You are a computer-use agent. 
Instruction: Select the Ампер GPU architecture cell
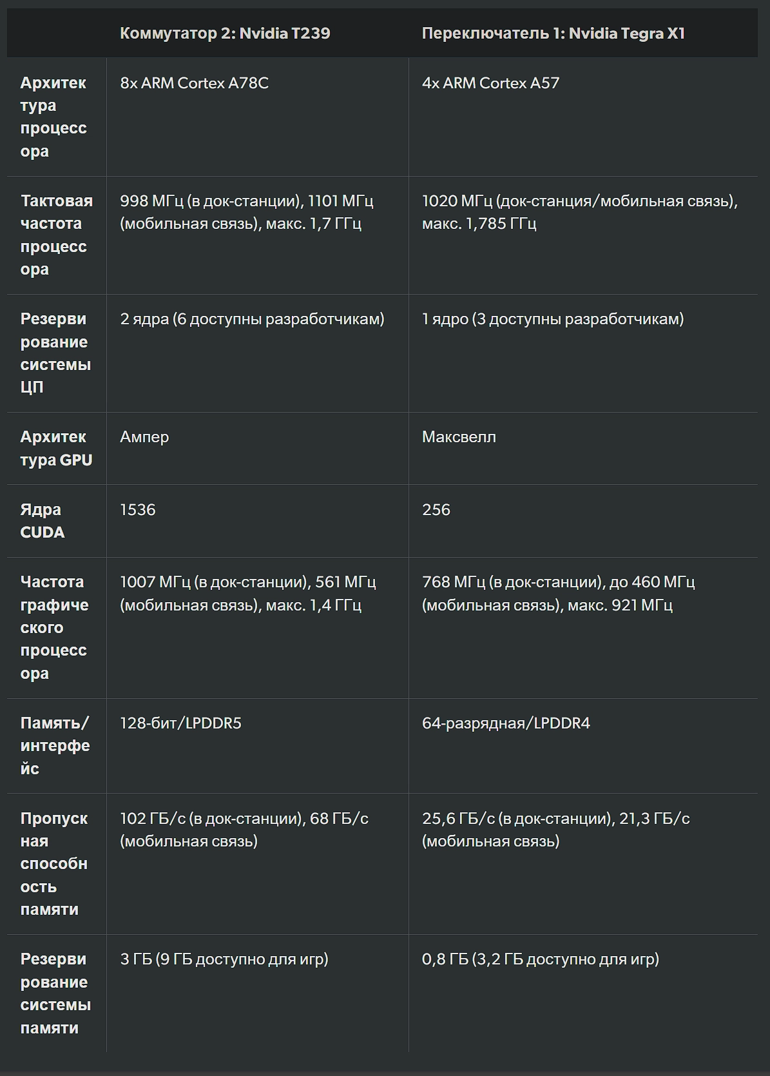pos(144,437)
